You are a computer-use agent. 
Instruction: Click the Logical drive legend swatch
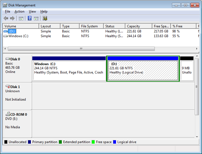coord(115,142)
